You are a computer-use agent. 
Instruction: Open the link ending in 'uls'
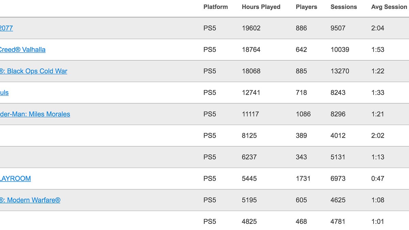(x=4, y=93)
